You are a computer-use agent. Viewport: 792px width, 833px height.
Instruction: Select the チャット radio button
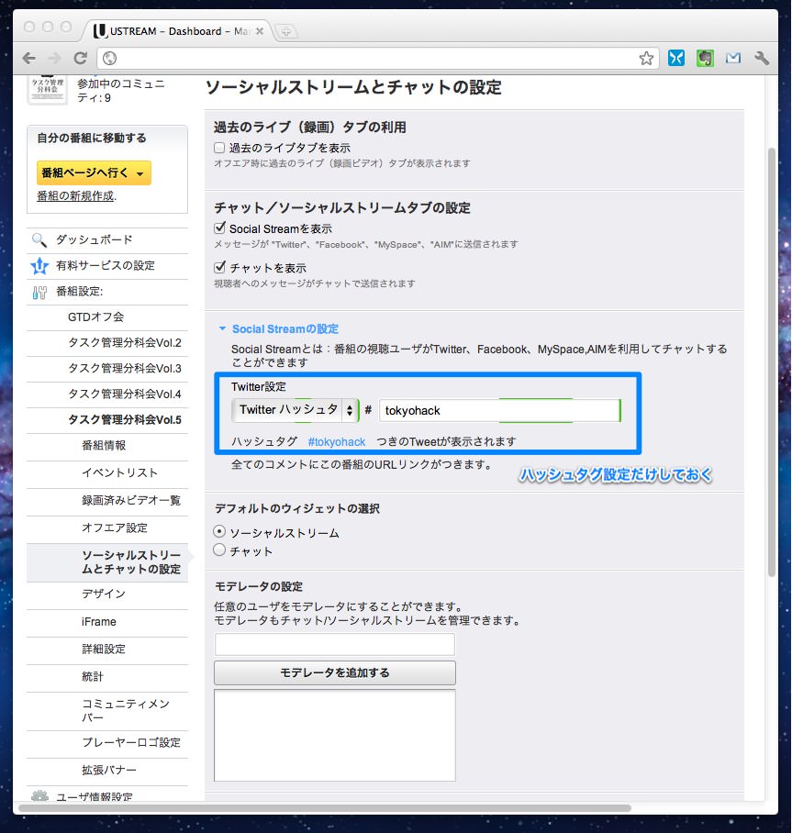tap(219, 550)
